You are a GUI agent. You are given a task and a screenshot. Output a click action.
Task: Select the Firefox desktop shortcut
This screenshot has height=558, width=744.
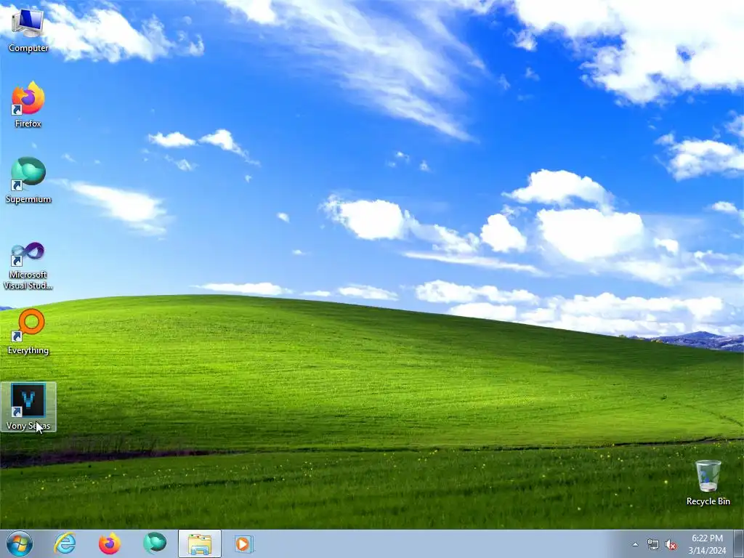pyautogui.click(x=28, y=105)
